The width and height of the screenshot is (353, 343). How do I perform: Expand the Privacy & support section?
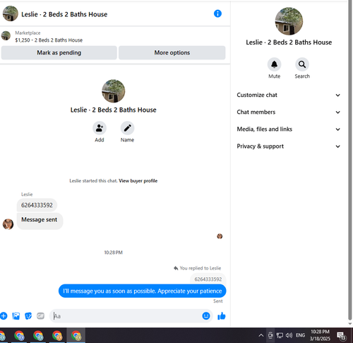tap(289, 146)
